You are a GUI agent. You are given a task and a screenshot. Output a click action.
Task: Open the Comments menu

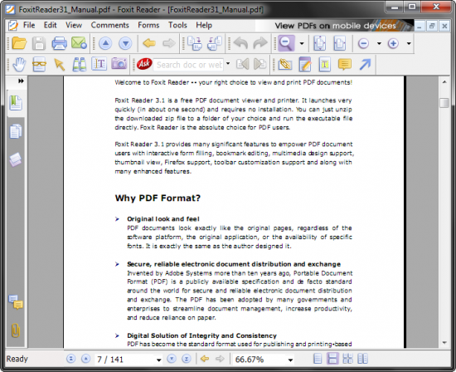109,26
